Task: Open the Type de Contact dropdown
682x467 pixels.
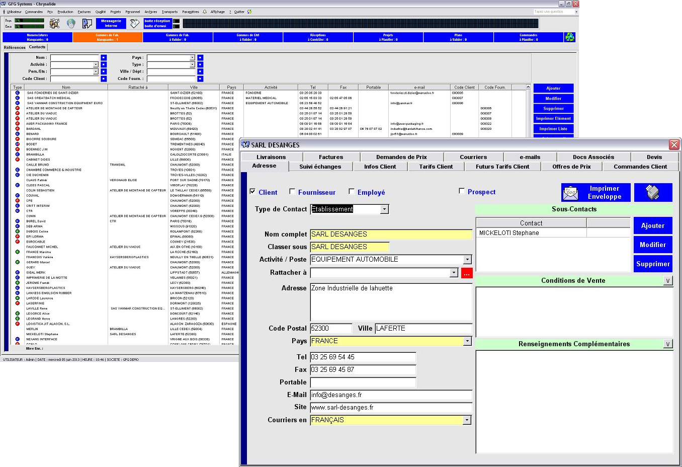Action: (384, 209)
